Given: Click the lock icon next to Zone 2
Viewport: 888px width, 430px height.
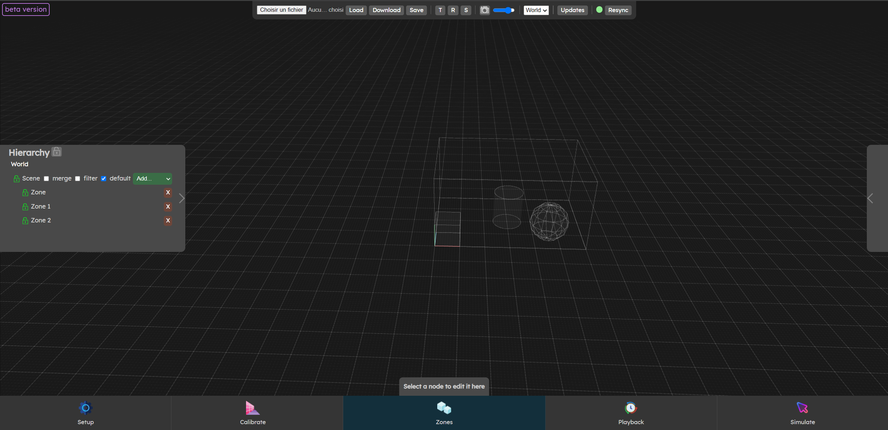Looking at the screenshot, I should click(x=25, y=221).
